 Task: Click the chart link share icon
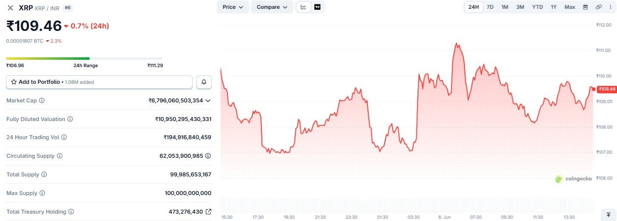point(598,7)
